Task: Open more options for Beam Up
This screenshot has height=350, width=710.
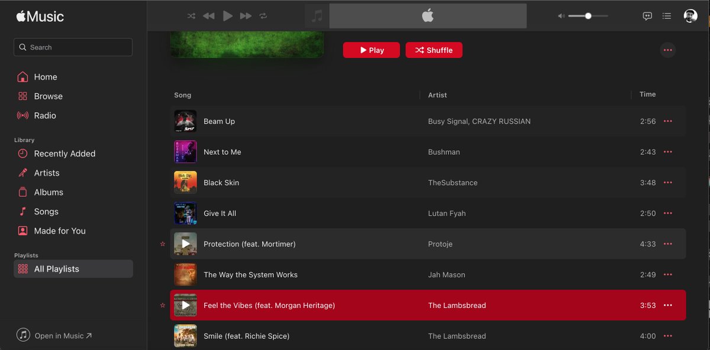Action: [667, 121]
